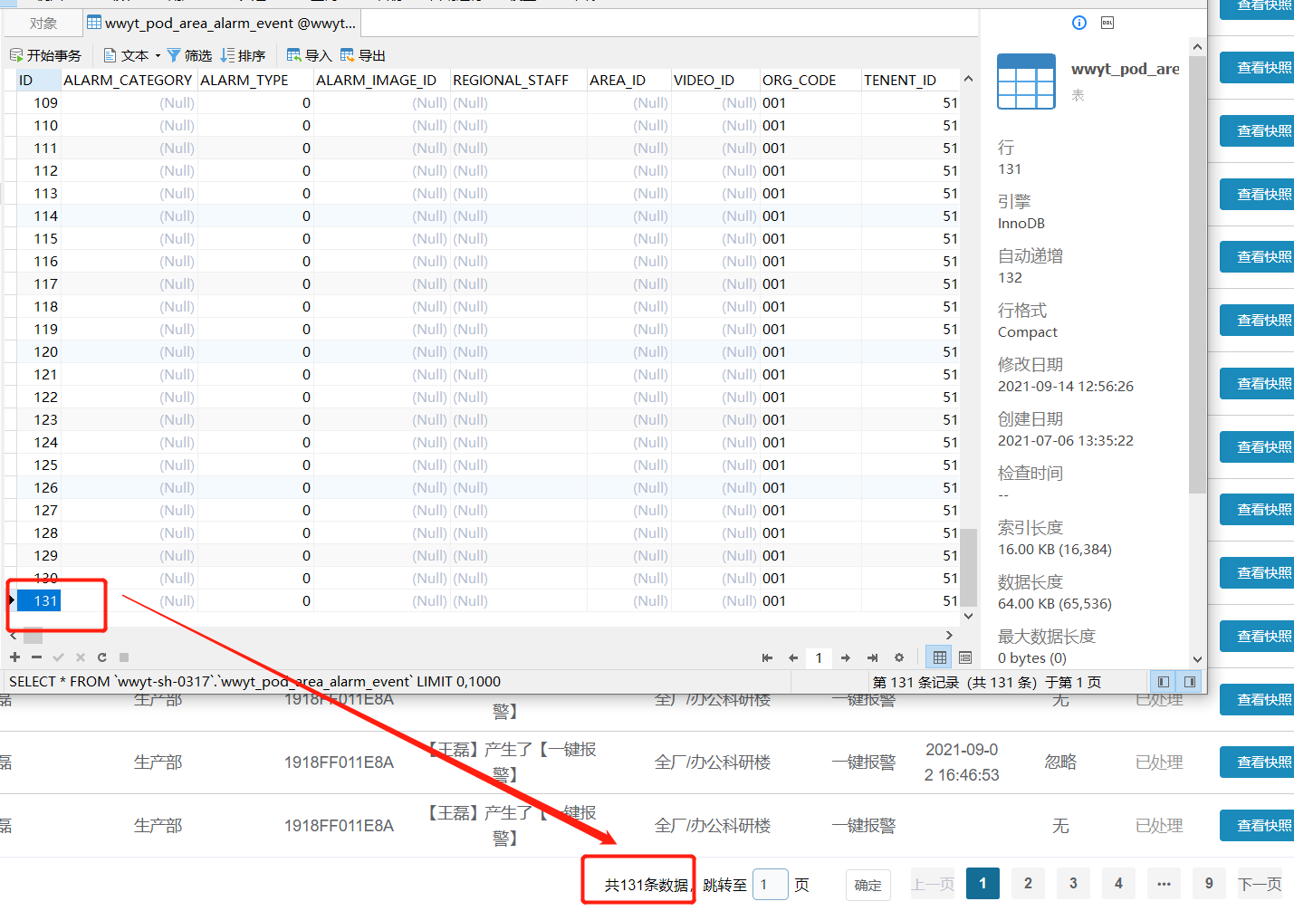Click the info tab icon in side panel
1294x911 pixels.
(x=1079, y=23)
